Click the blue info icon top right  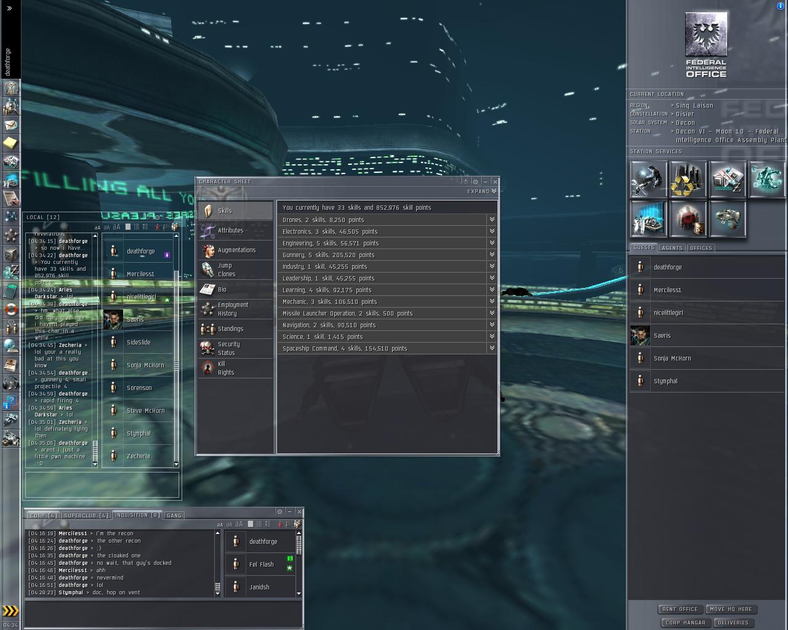781,6
